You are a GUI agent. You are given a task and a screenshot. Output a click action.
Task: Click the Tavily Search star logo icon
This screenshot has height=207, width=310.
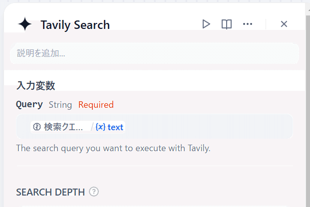point(24,24)
